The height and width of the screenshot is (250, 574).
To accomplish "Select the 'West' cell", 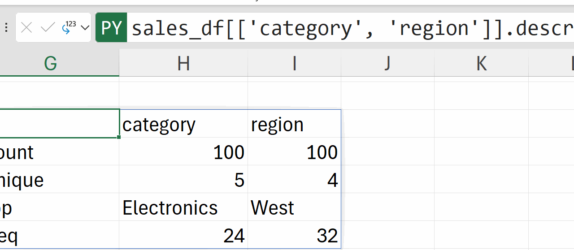I will coord(294,208).
